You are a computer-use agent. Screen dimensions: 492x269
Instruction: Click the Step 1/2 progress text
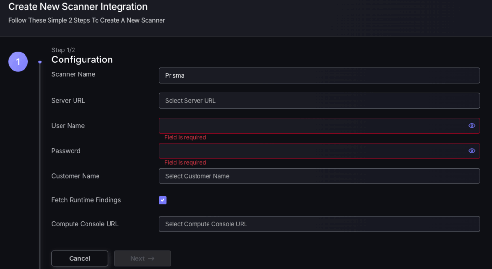(63, 50)
